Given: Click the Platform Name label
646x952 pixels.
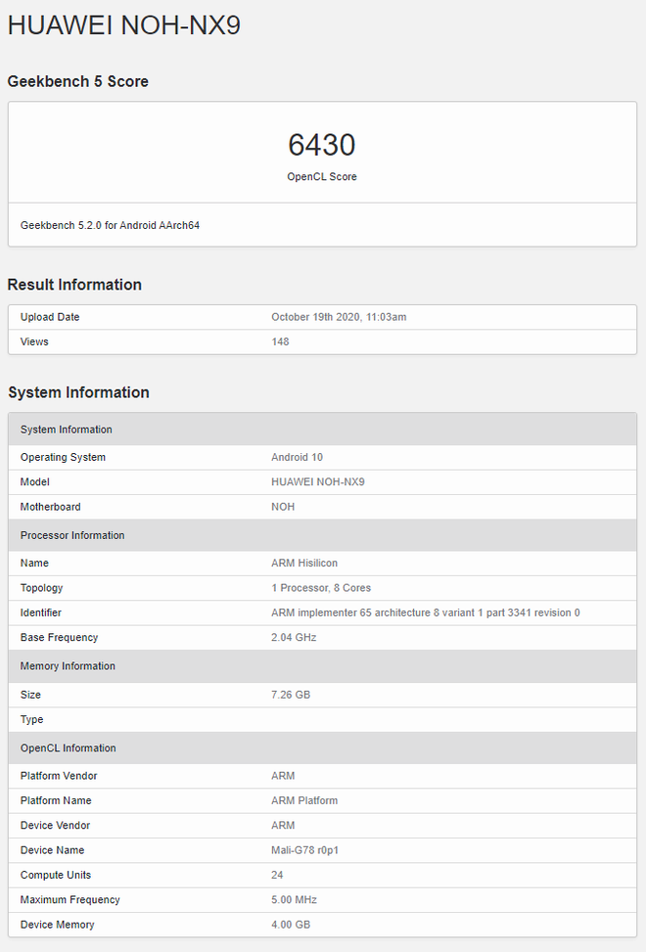Looking at the screenshot, I should [x=56, y=801].
